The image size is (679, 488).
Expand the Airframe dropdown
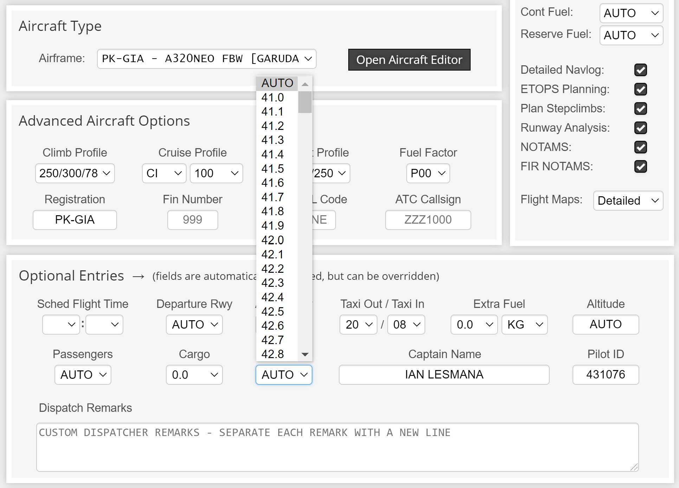(x=207, y=59)
